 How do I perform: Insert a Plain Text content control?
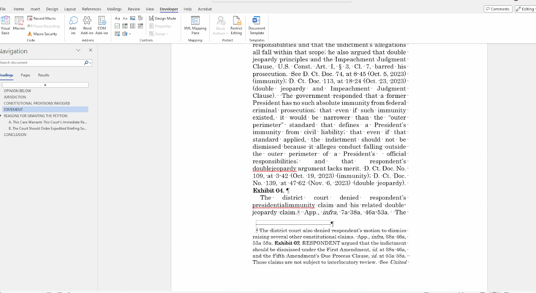point(125,18)
